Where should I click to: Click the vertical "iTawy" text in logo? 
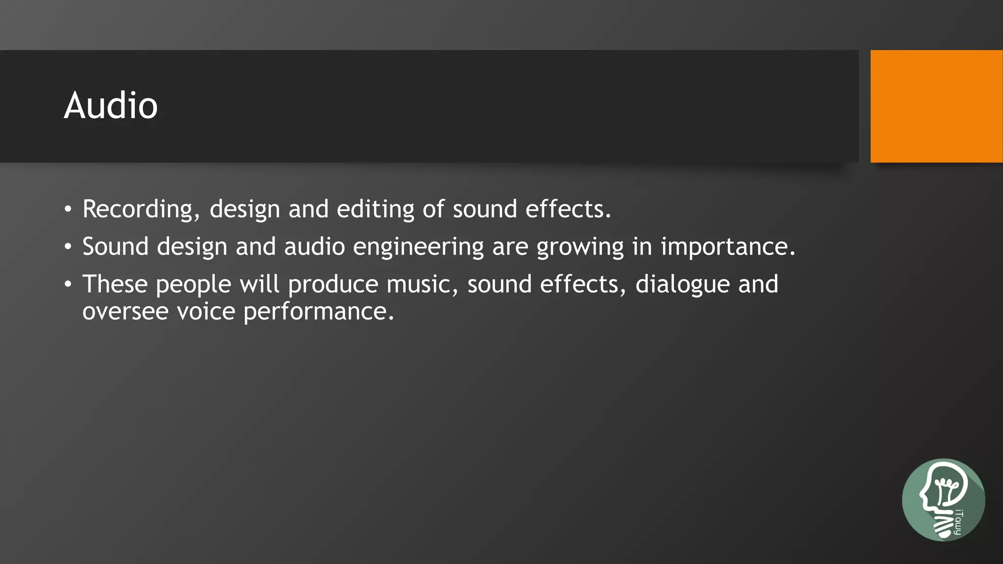coord(958,522)
